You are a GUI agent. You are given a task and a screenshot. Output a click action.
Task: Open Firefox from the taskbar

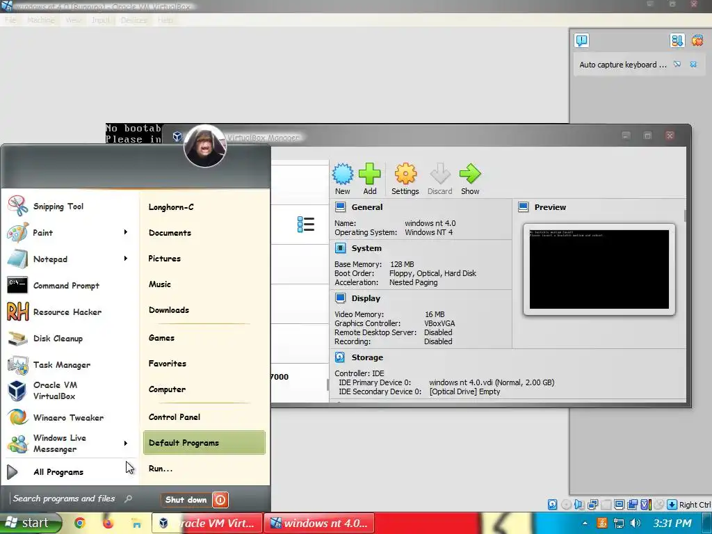pos(108,523)
